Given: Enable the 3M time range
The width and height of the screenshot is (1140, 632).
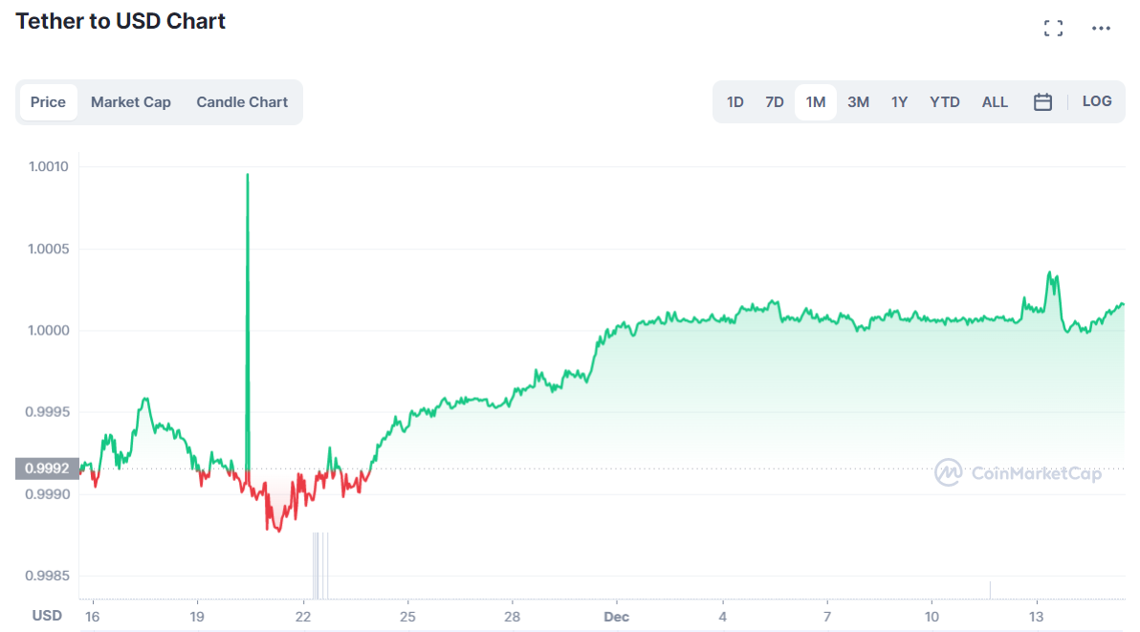Looking at the screenshot, I should click(x=858, y=100).
